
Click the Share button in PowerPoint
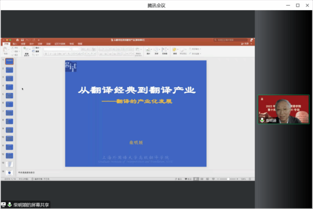point(246,44)
